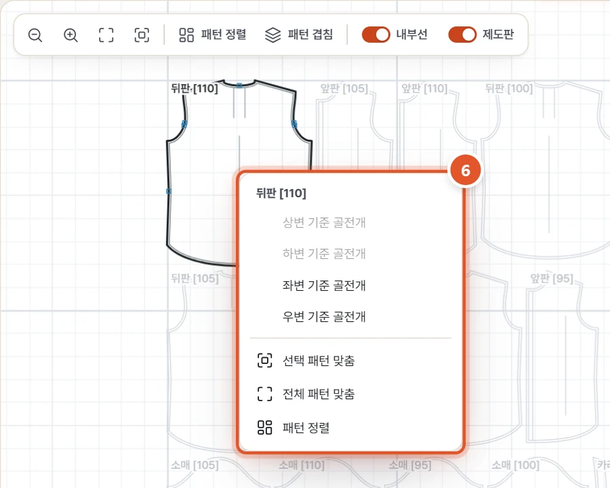610x488 pixels.
Task: Click the zoom in magnifier icon
Action: click(x=70, y=35)
